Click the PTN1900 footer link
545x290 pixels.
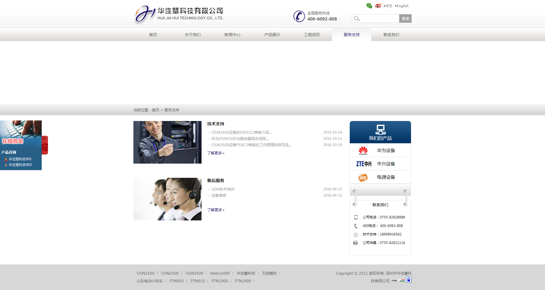click(x=220, y=281)
